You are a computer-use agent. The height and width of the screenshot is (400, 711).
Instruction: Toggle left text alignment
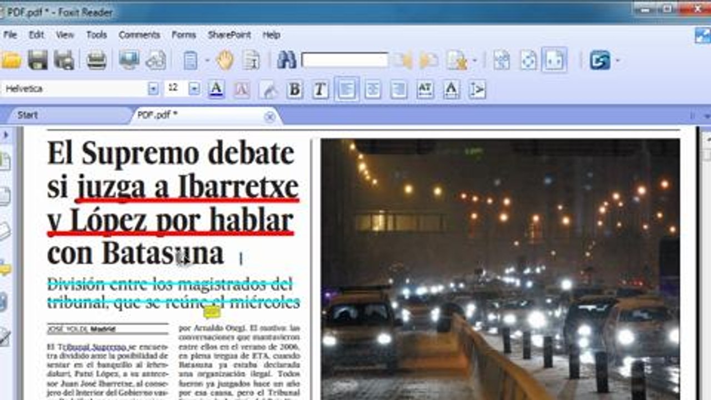click(x=347, y=89)
